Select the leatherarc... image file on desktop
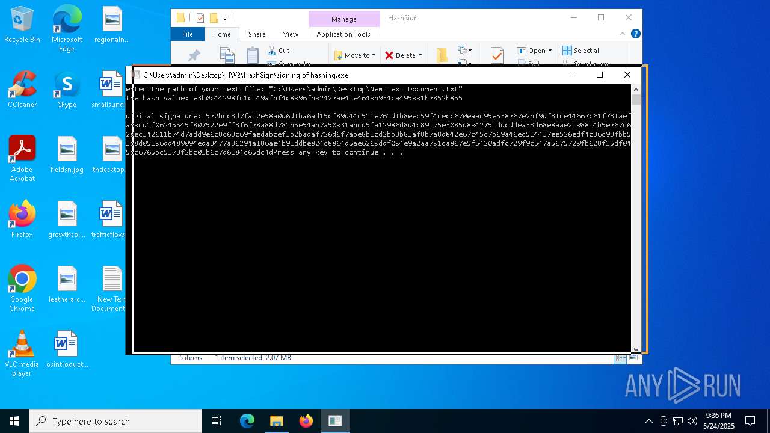 pyautogui.click(x=67, y=285)
